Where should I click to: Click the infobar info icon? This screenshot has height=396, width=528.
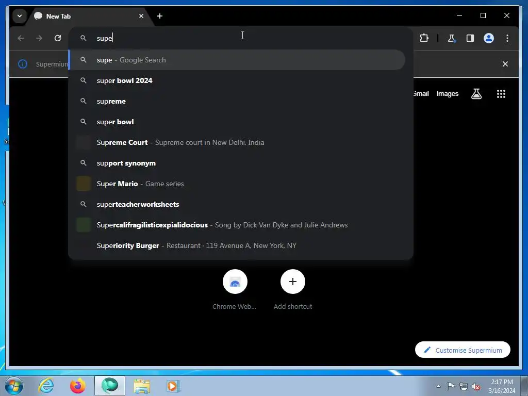[x=23, y=64]
